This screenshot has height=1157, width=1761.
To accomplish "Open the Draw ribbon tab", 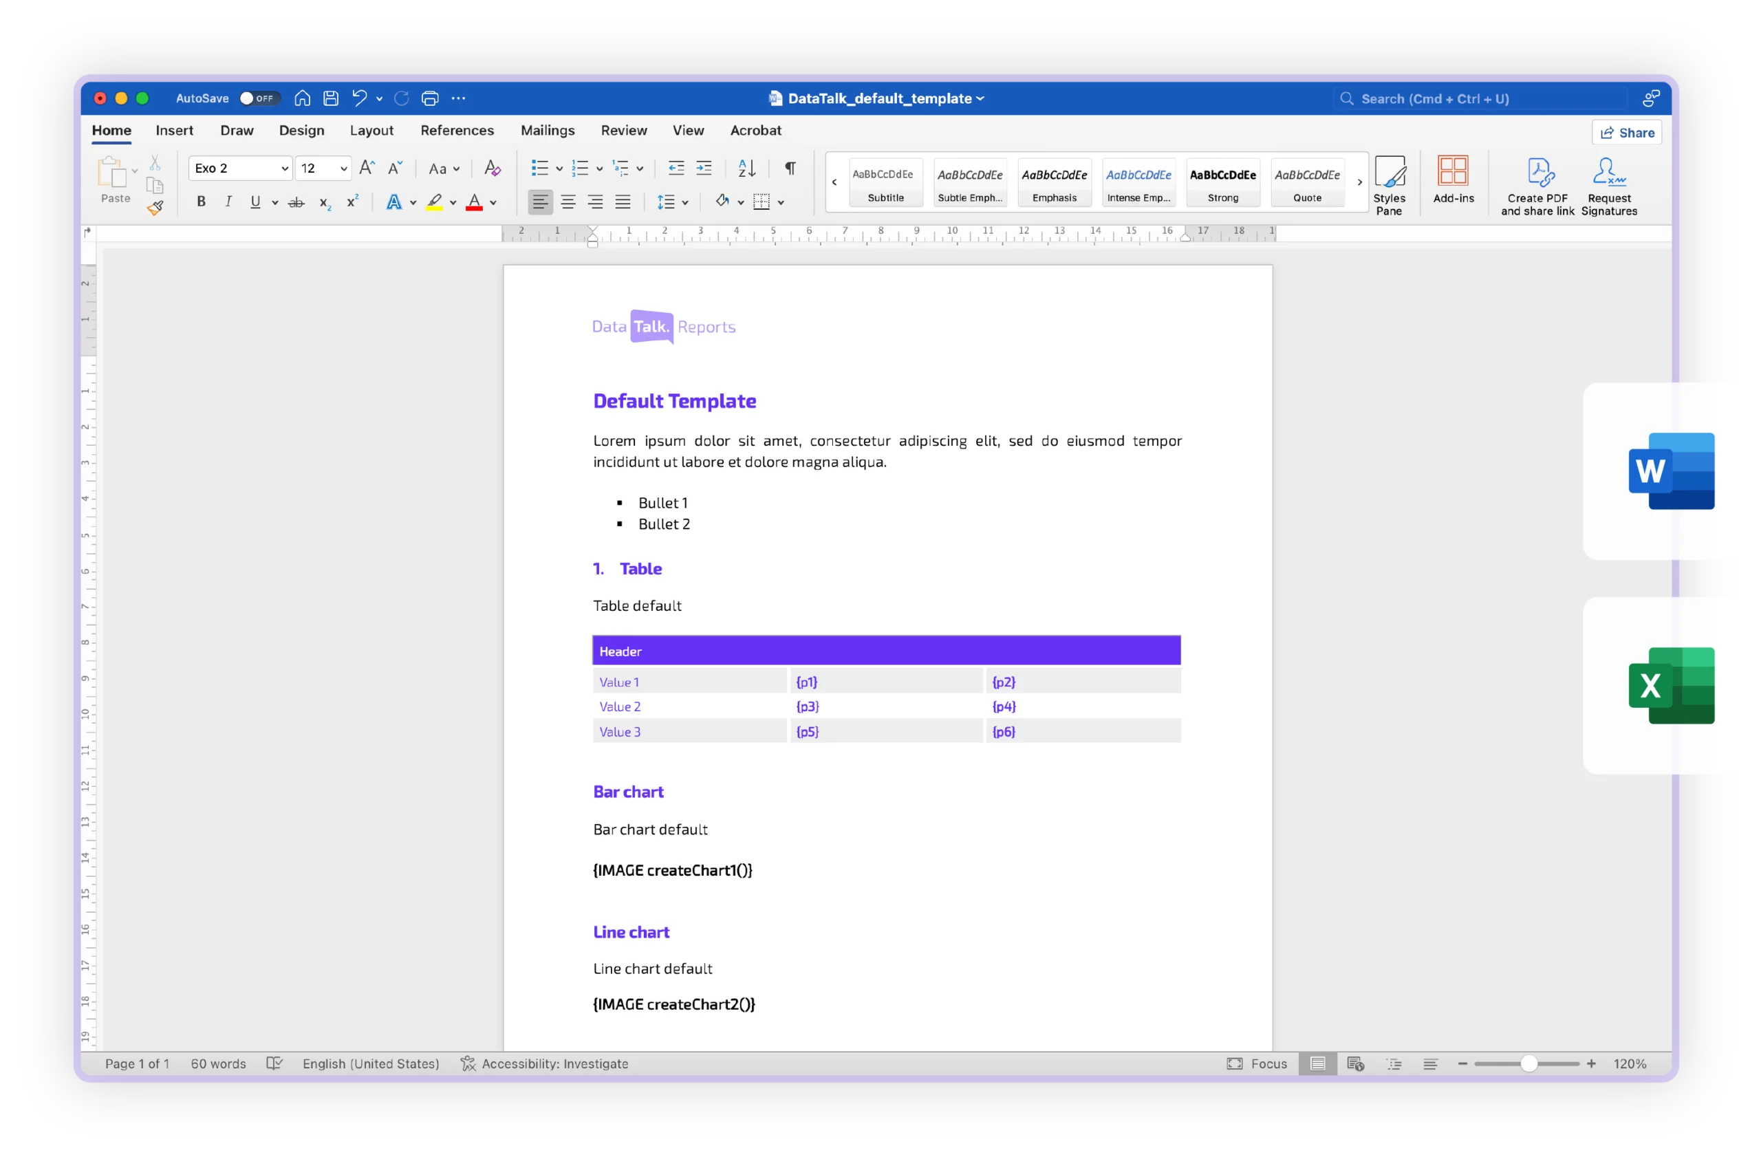I will coord(237,131).
